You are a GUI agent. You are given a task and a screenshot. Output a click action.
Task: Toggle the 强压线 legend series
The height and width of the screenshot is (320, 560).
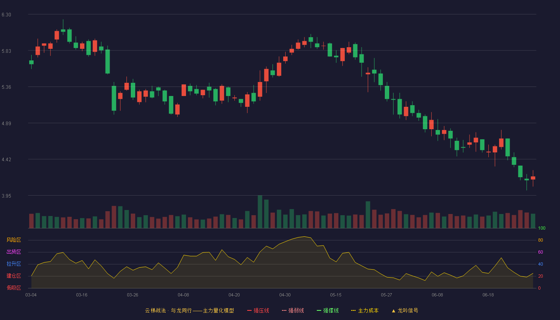(258, 310)
